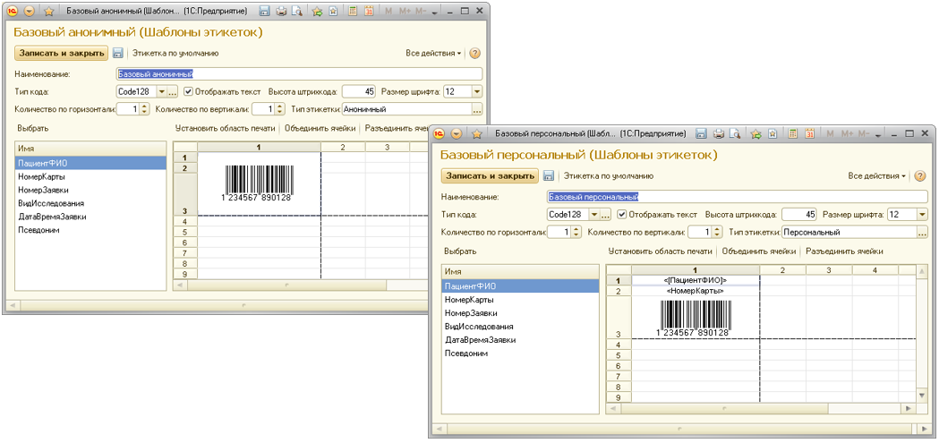
Task: Open the calculator icon in Базовый анонимный title bar
Action: click(x=353, y=11)
